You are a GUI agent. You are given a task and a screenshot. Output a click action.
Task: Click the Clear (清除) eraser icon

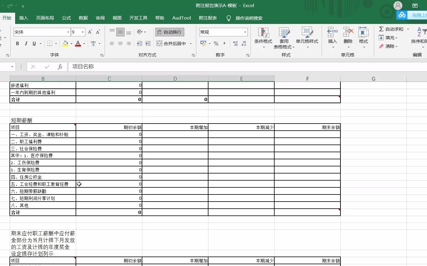pos(382,46)
